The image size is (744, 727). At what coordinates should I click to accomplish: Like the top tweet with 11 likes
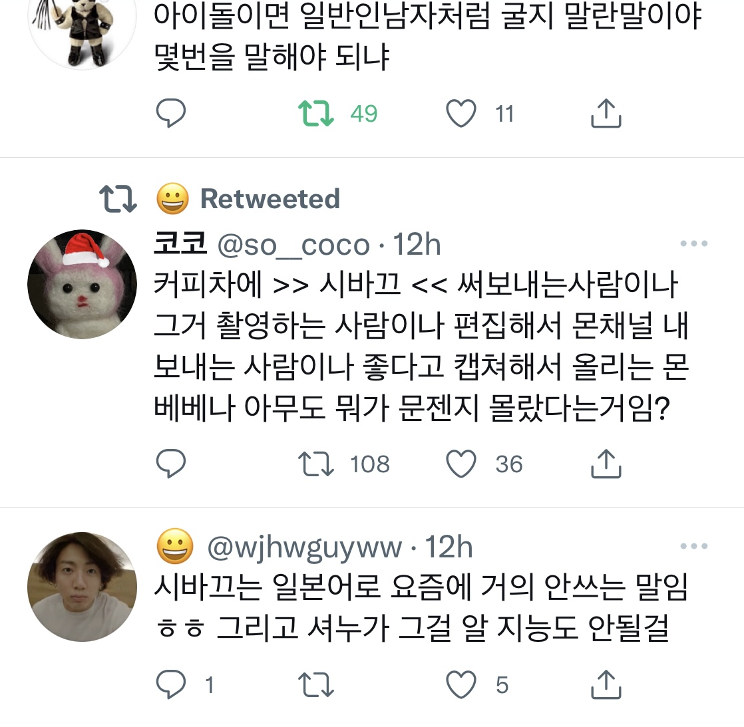pos(461,113)
